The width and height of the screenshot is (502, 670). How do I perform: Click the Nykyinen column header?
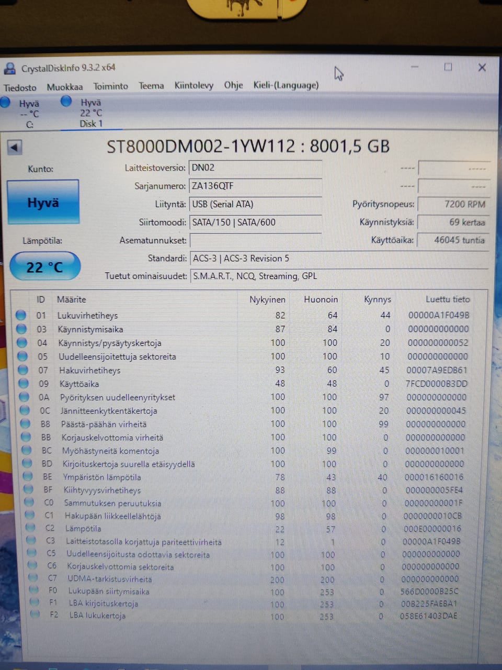point(267,299)
